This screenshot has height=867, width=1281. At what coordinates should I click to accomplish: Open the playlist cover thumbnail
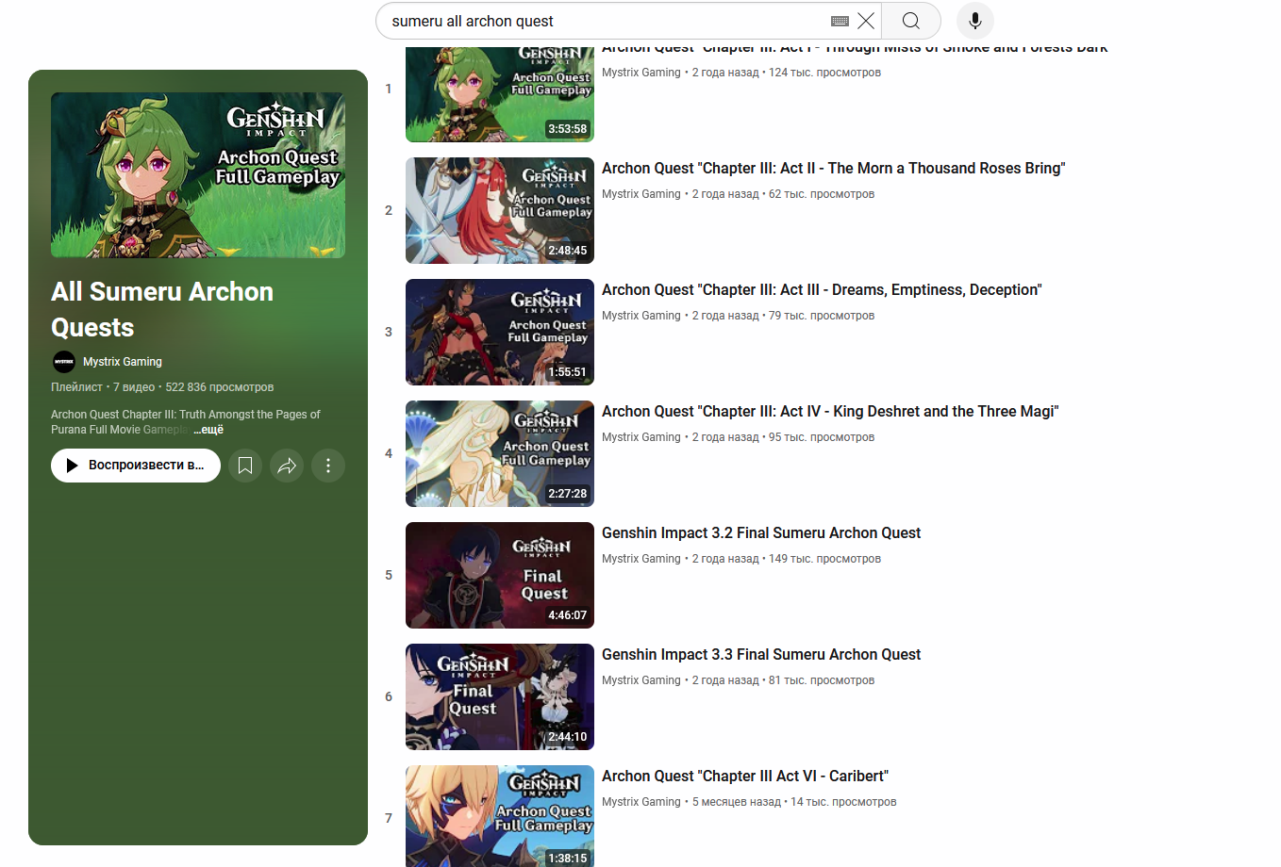tap(198, 175)
